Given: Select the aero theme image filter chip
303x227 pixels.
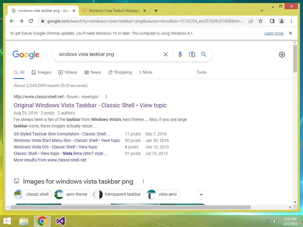Looking at the screenshot, I should pyautogui.click(x=72, y=194).
